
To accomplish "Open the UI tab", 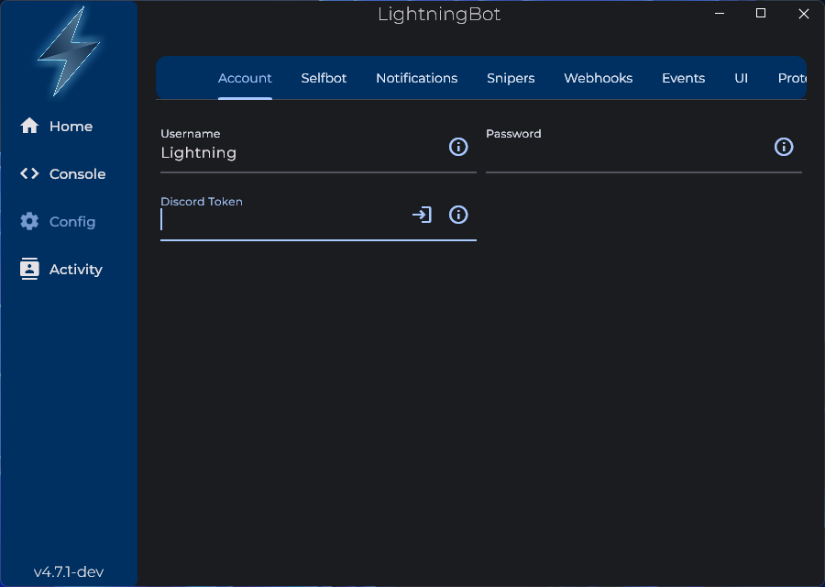I will click(741, 78).
